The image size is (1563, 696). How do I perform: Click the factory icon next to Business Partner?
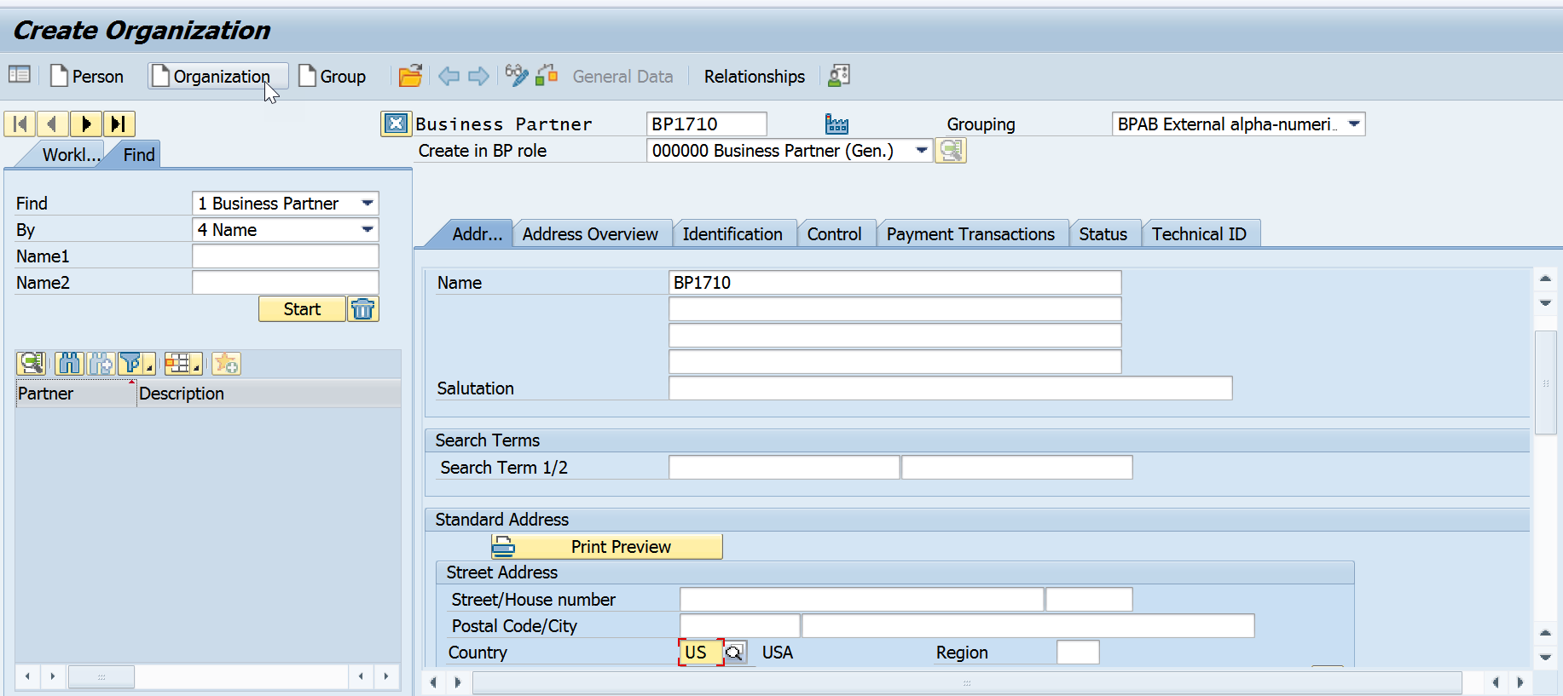[x=836, y=124]
